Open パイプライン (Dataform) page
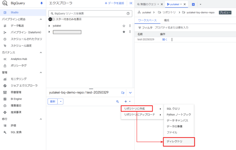 [26, 32]
